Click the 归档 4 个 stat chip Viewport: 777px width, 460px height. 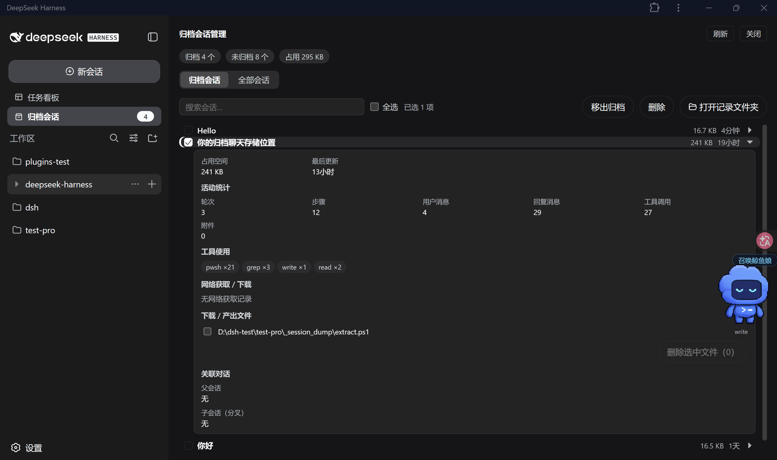(x=200, y=57)
